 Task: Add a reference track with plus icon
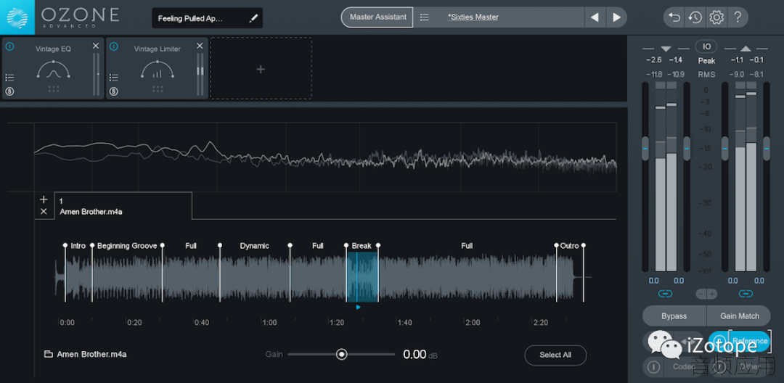point(44,199)
